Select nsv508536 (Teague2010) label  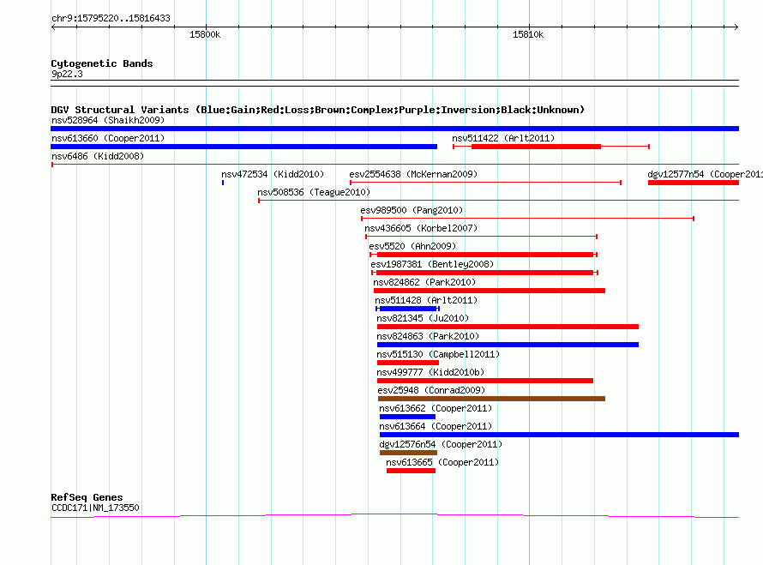(x=314, y=192)
